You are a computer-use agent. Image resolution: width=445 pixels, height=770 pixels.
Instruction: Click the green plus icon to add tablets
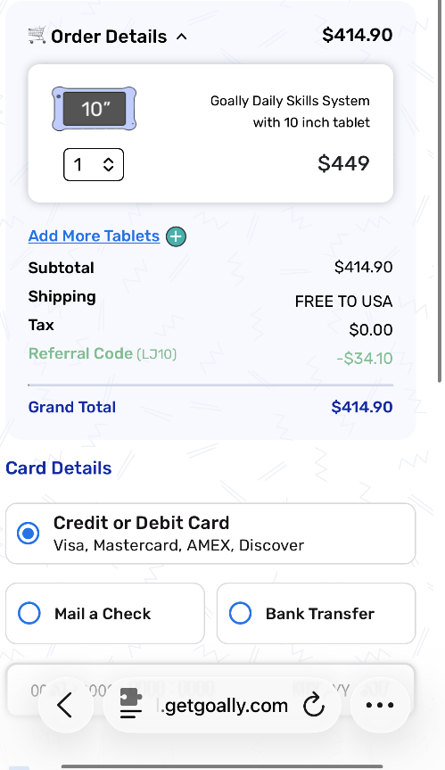click(176, 236)
